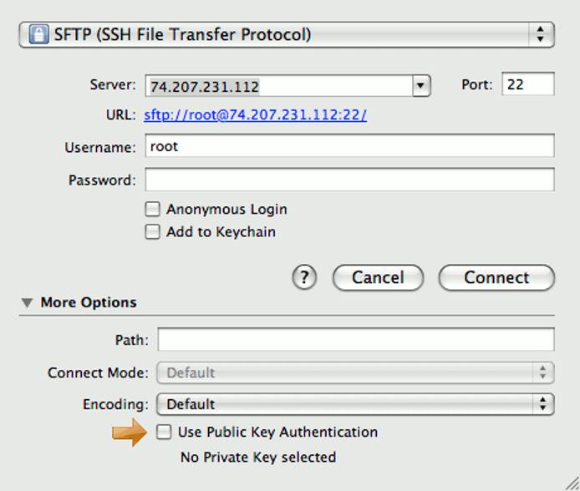This screenshot has width=580, height=491.
Task: Click the Connect button
Action: (x=496, y=278)
